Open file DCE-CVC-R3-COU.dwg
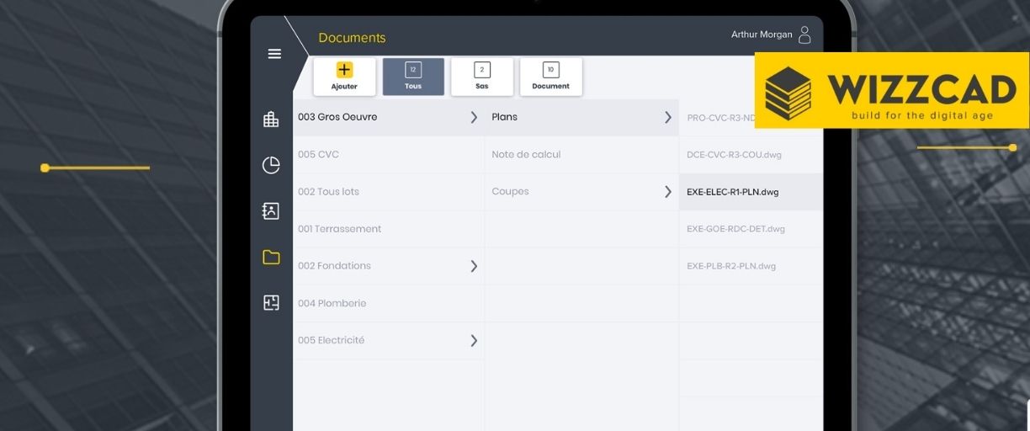This screenshot has height=431, width=1030. pos(751,155)
